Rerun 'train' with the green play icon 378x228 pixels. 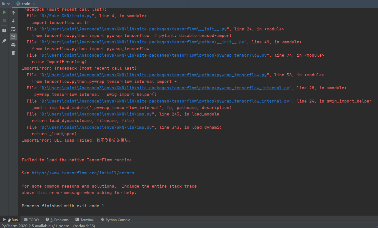click(4, 12)
